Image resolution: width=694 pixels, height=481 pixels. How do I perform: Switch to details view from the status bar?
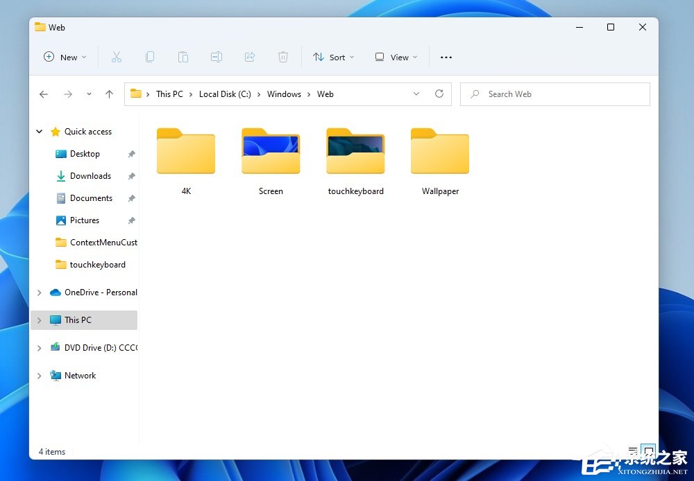pyautogui.click(x=632, y=451)
